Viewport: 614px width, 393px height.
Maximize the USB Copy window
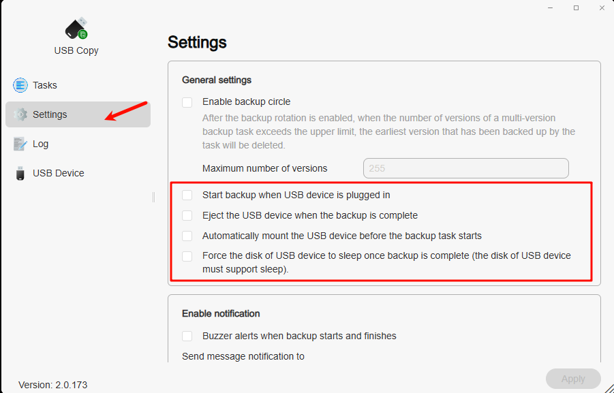pyautogui.click(x=576, y=7)
